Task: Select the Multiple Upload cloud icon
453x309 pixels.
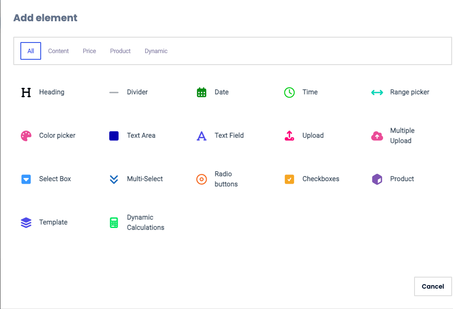Action: click(377, 136)
